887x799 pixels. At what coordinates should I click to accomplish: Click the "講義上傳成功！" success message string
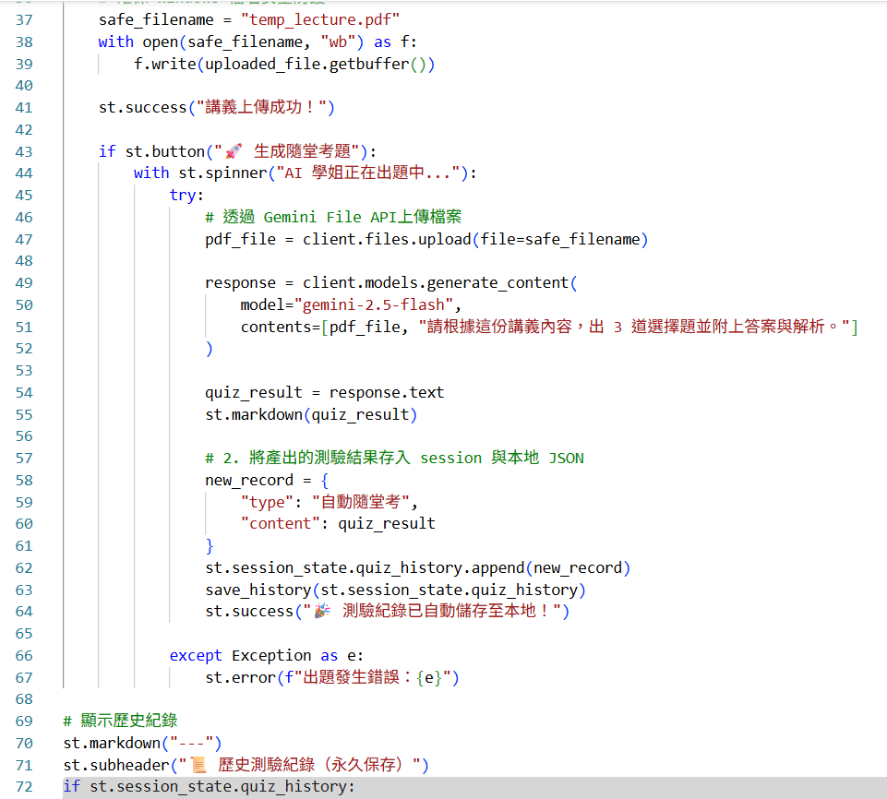tap(261, 107)
